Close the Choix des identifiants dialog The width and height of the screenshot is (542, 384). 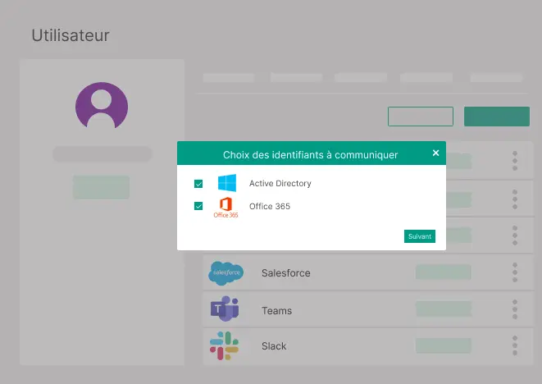click(436, 153)
